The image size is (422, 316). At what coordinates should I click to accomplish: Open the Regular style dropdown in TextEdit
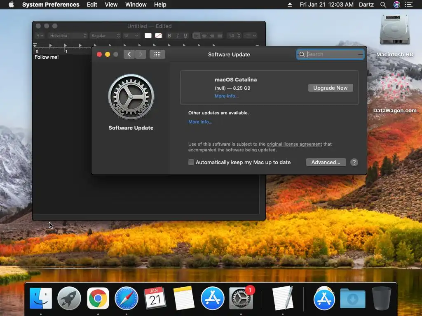pyautogui.click(x=105, y=35)
